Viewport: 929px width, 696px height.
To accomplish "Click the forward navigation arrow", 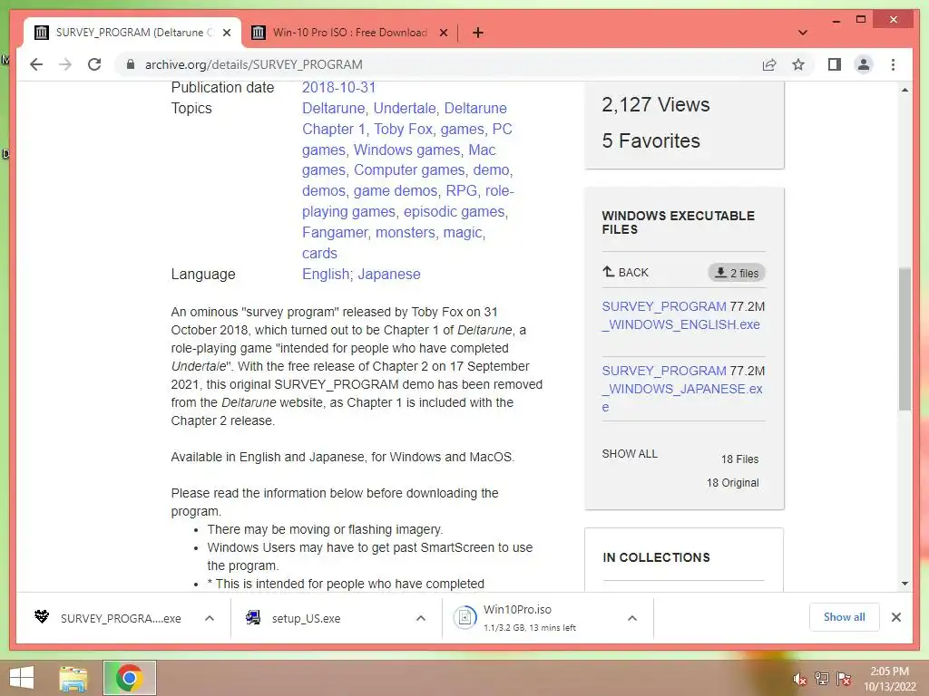I will (x=65, y=64).
